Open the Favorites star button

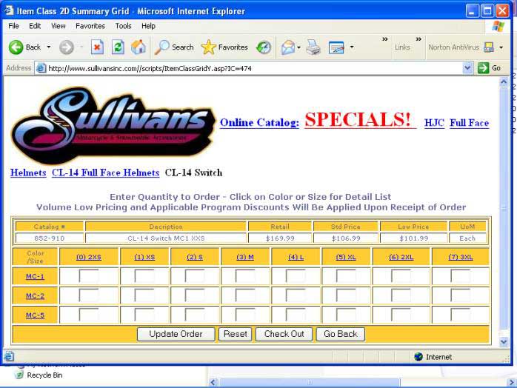tap(224, 47)
